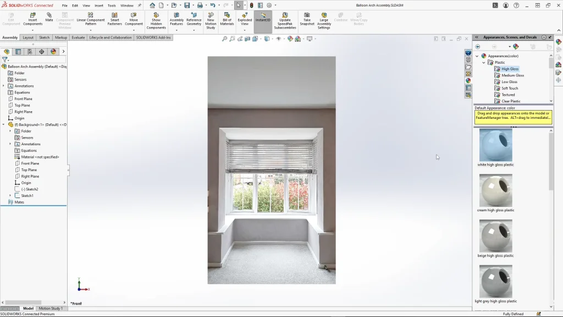This screenshot has height=317, width=563.
Task: Open Bill of Materials
Action: [227, 19]
